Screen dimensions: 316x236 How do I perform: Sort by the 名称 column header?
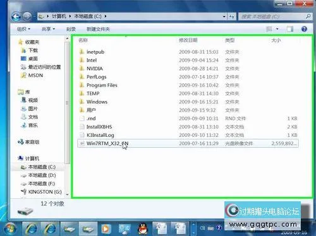tap(83, 40)
